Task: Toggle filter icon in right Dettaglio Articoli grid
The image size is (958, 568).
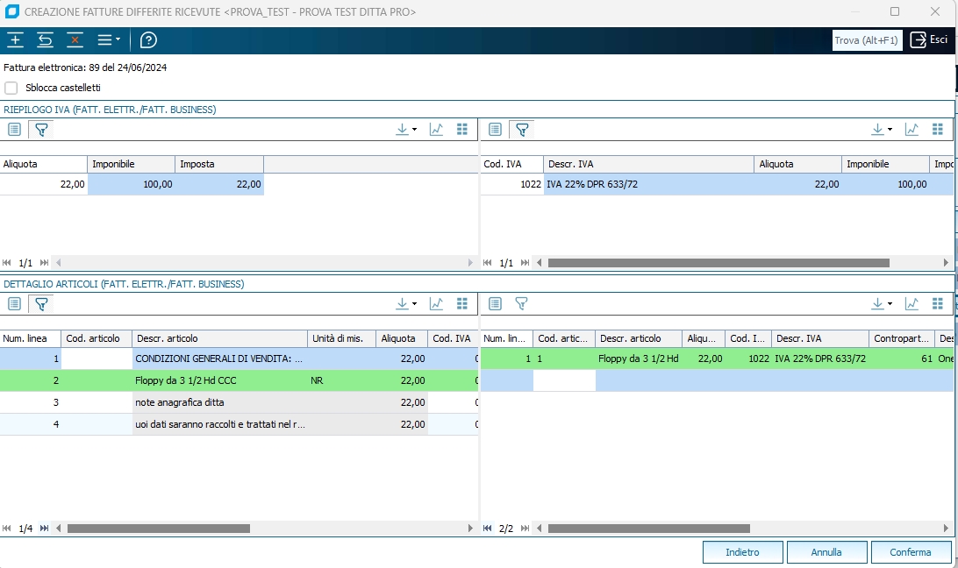Action: pyautogui.click(x=521, y=304)
